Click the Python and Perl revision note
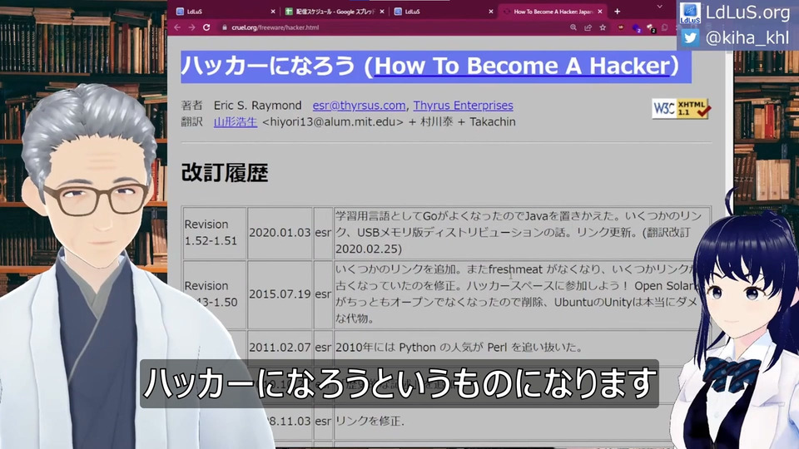799x449 pixels. [459, 348]
